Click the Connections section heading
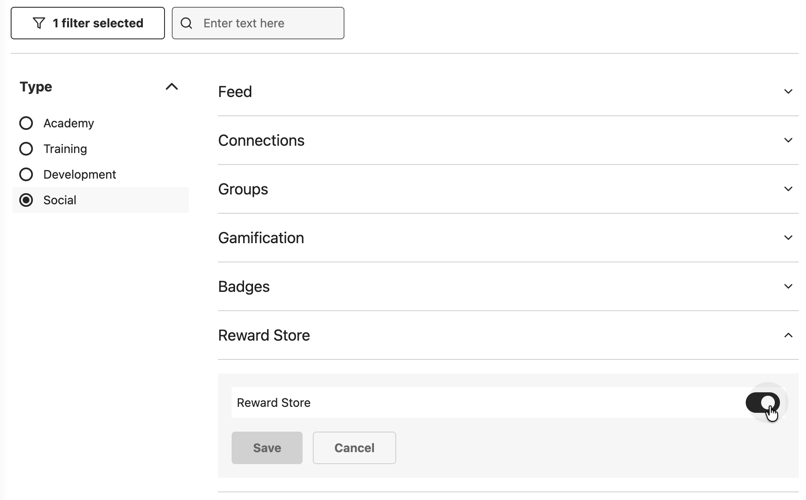This screenshot has width=806, height=500. click(261, 140)
